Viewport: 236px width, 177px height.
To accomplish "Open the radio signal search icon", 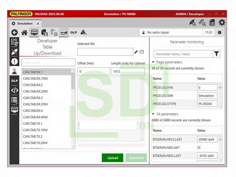I will 202,23.
